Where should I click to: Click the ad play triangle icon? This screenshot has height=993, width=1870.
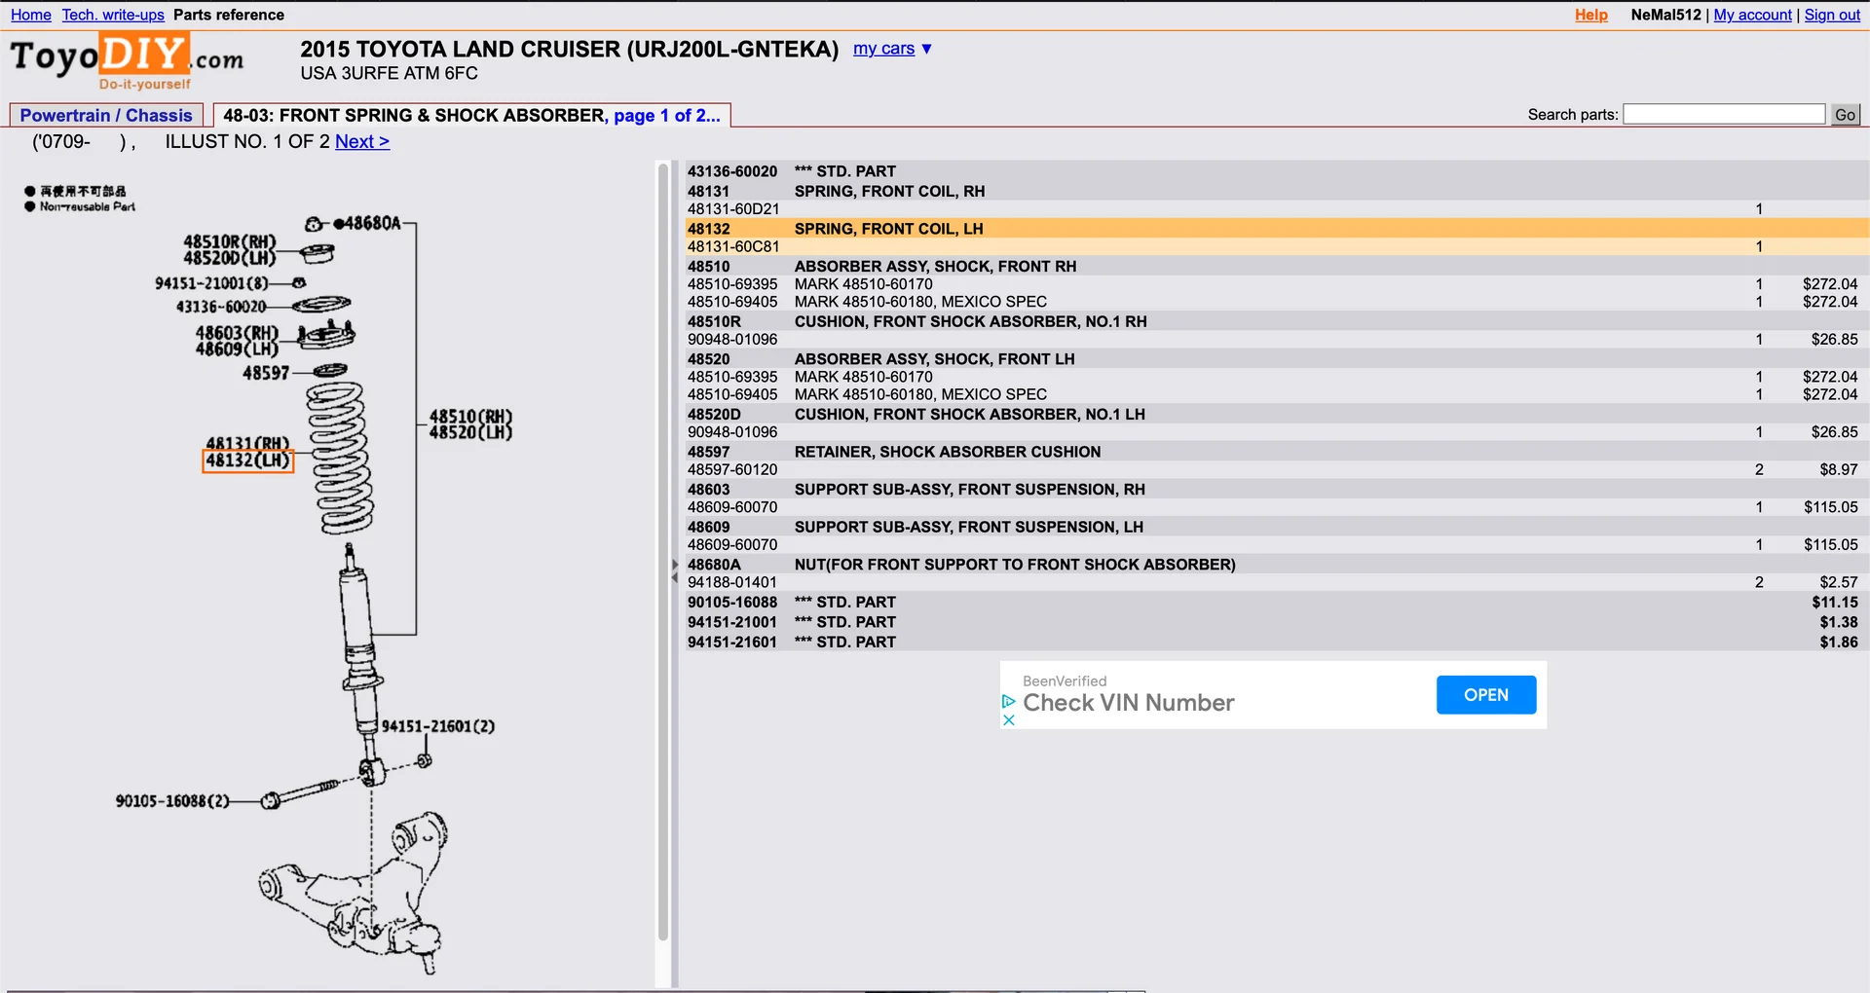[x=1009, y=701]
